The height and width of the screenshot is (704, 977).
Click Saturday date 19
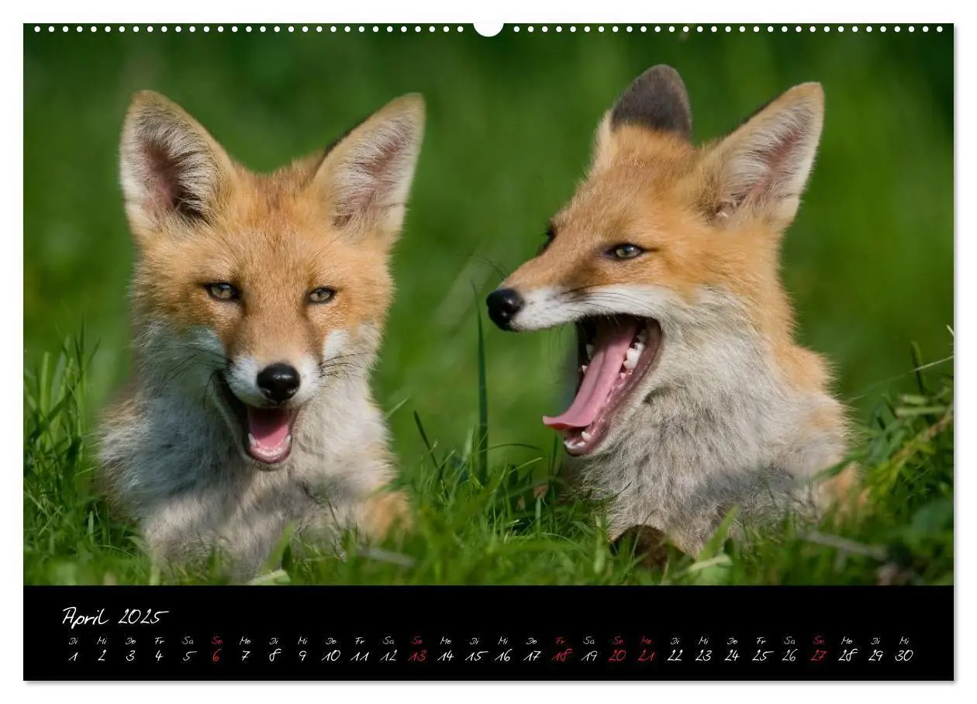point(589,656)
